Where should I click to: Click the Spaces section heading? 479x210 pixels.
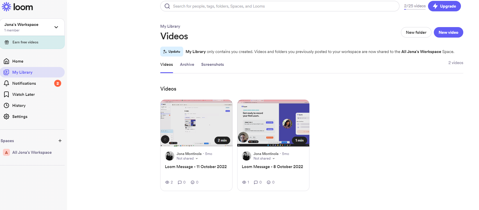[7, 141]
